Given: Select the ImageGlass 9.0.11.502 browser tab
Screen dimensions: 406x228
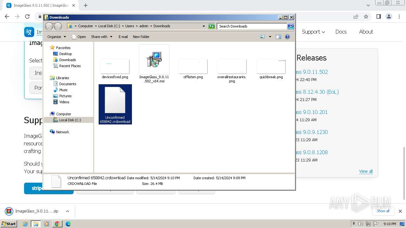Looking at the screenshot, I should 41,5.
